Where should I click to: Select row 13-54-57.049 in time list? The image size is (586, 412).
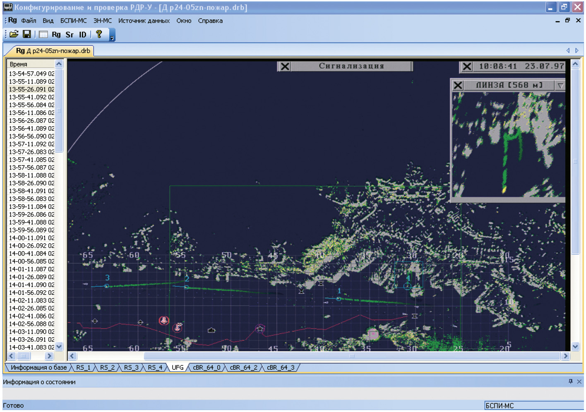point(31,74)
